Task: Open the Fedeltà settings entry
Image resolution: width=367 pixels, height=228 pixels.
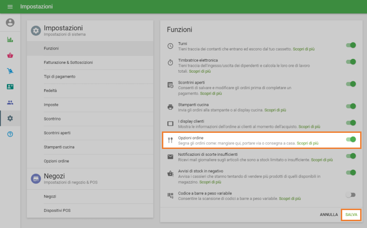Action: (x=50, y=91)
